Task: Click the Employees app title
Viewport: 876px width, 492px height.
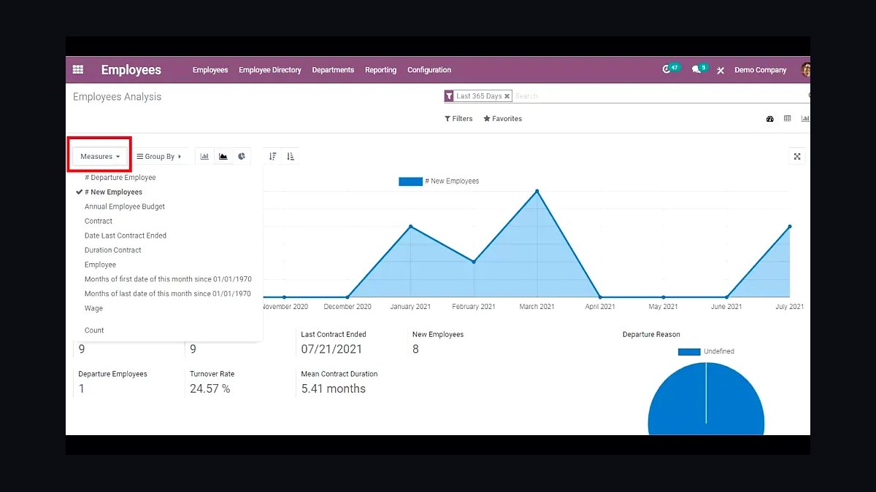Action: pyautogui.click(x=131, y=70)
